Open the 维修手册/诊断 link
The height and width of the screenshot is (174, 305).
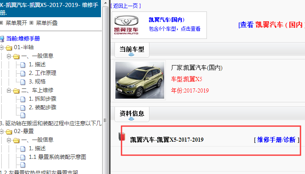(x=276, y=140)
